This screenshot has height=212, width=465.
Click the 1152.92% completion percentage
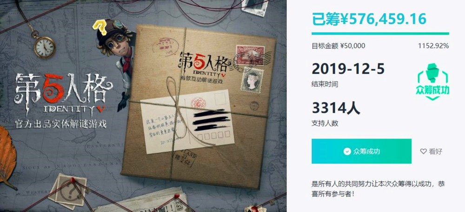(433, 46)
